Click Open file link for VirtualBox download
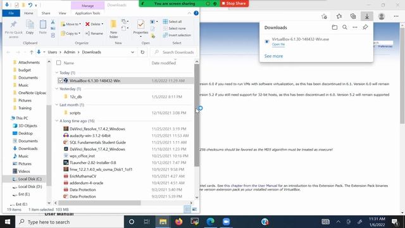The height and width of the screenshot is (228, 405). [x=278, y=44]
